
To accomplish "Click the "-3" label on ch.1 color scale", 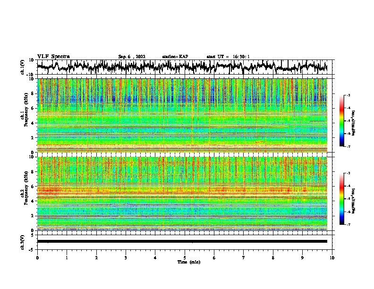I will point(348,95).
